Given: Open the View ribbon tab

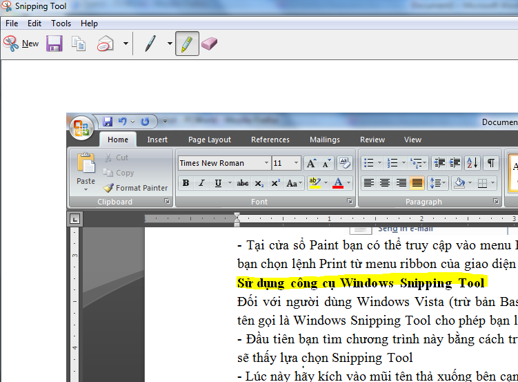Looking at the screenshot, I should coord(412,140).
